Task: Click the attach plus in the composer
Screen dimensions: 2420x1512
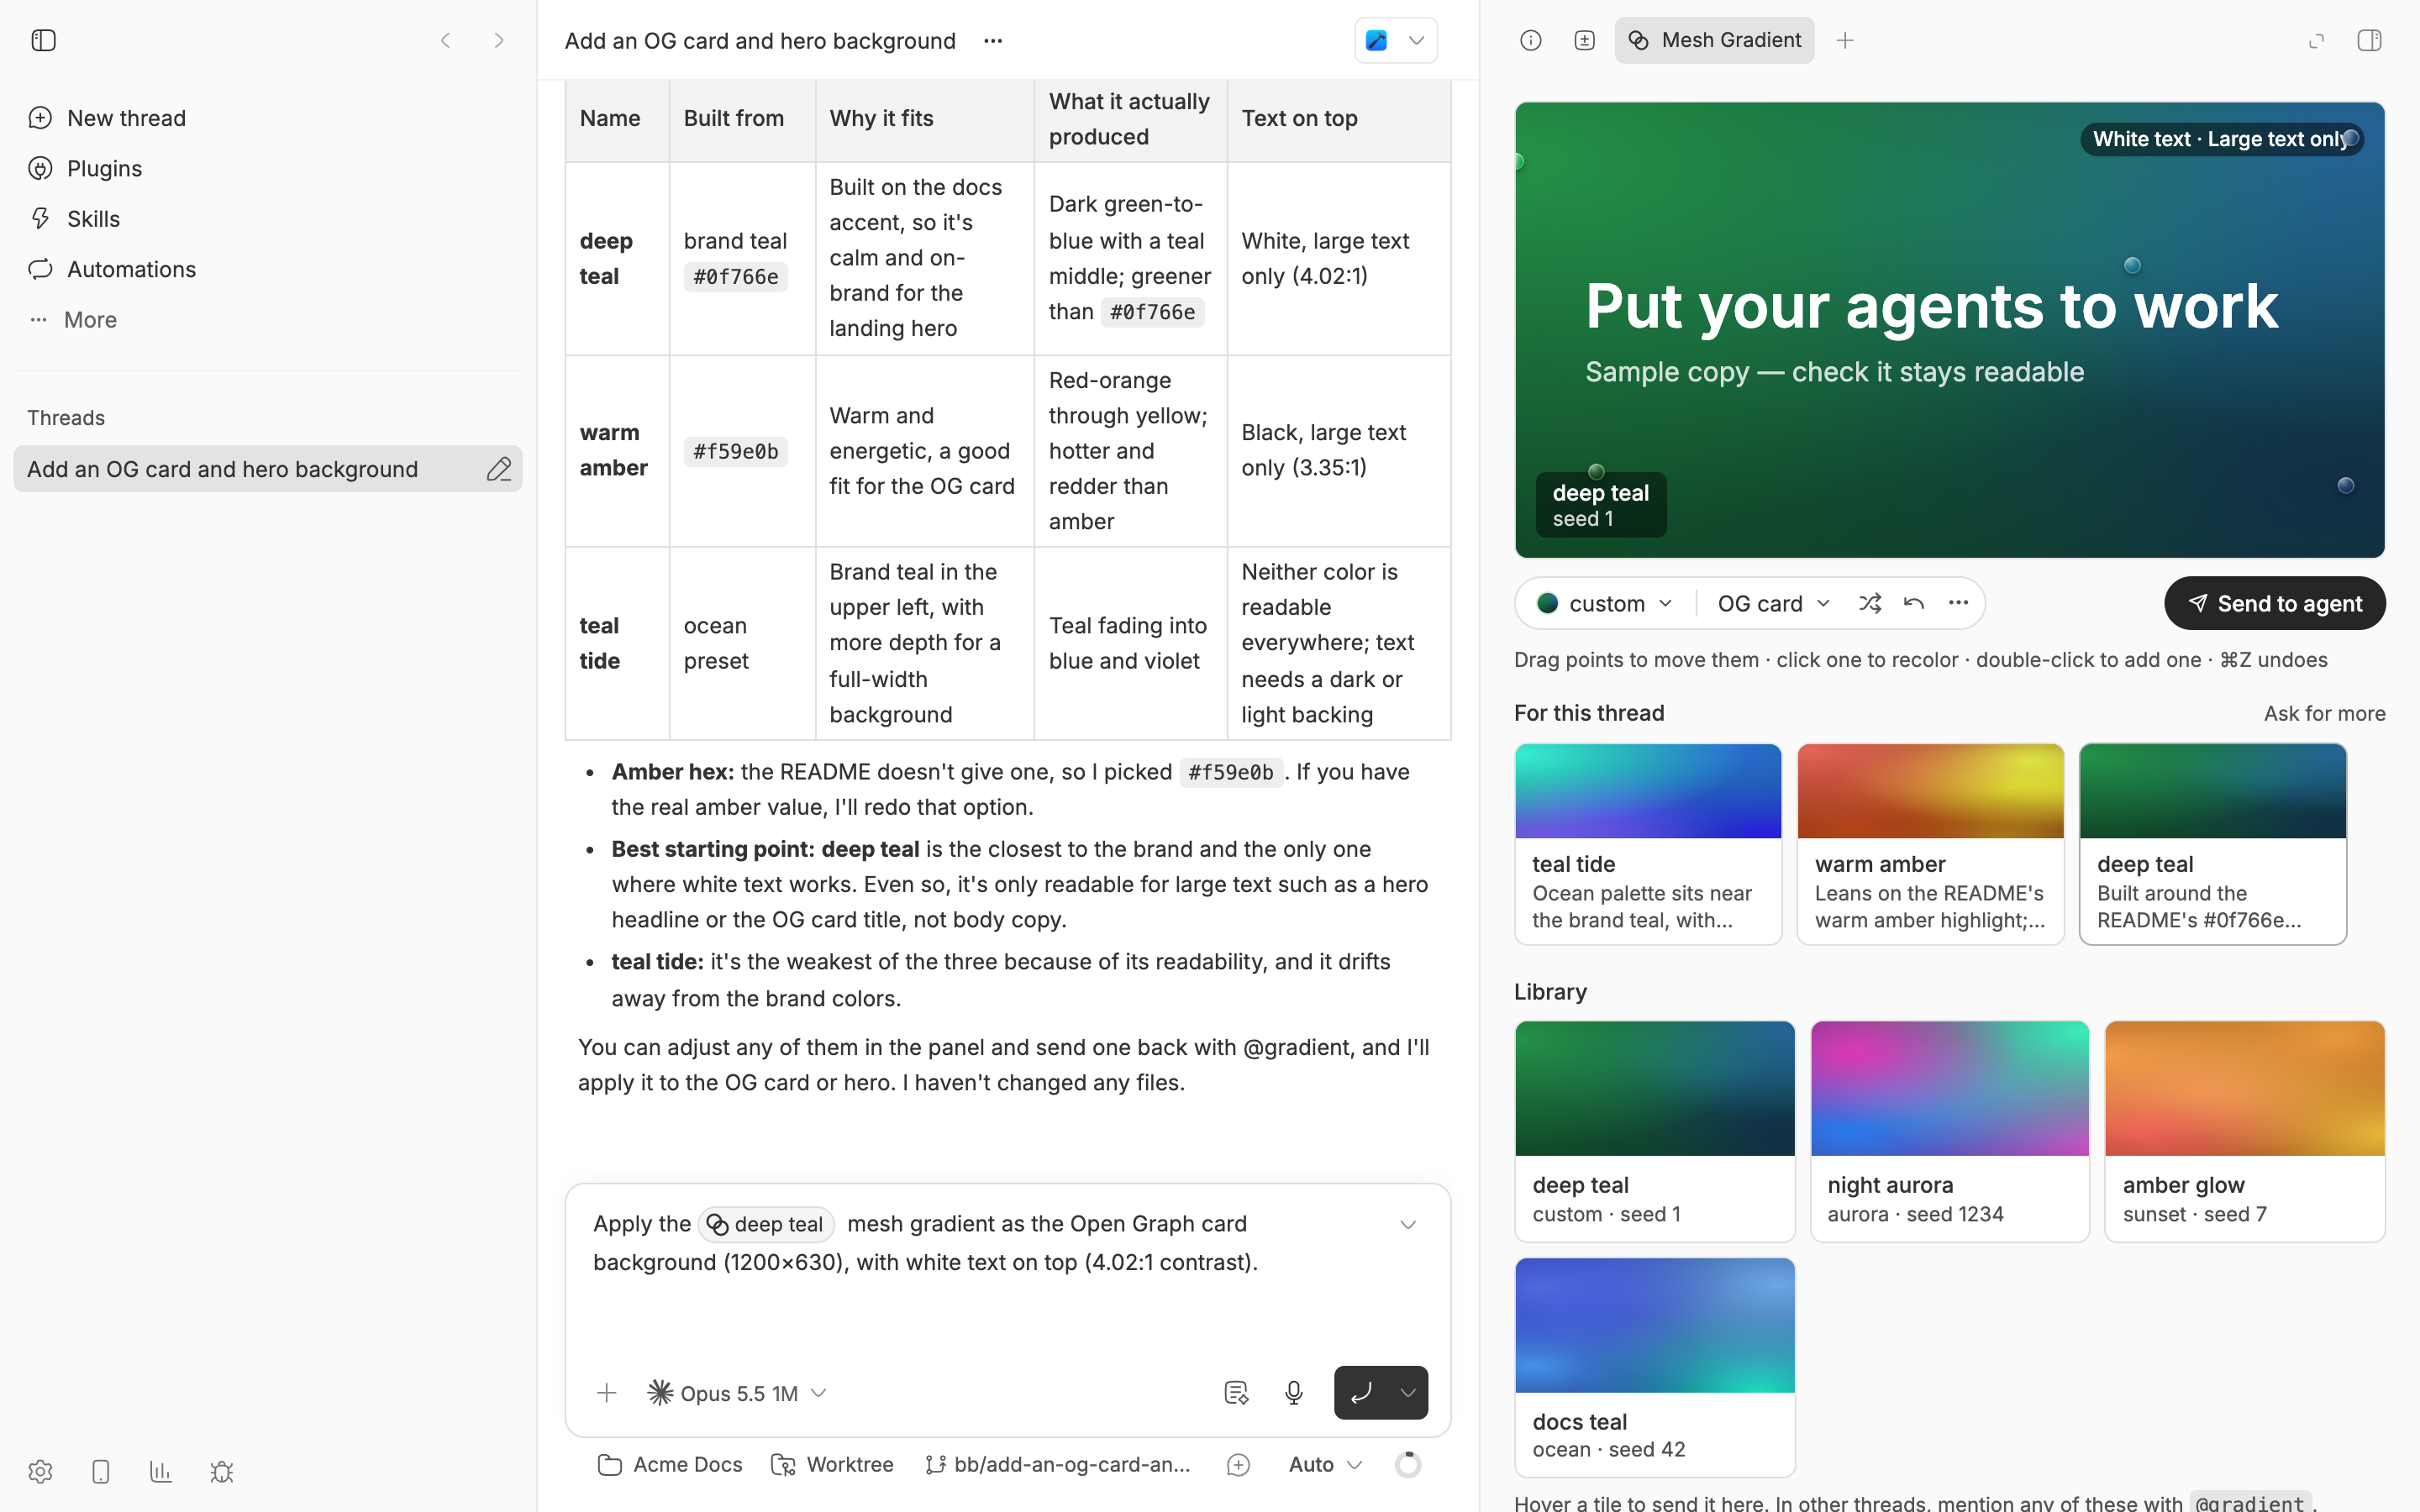Action: point(606,1393)
